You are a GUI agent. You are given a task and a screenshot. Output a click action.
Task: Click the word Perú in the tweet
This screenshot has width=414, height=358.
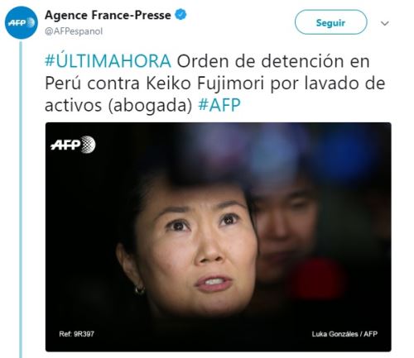pos(63,83)
